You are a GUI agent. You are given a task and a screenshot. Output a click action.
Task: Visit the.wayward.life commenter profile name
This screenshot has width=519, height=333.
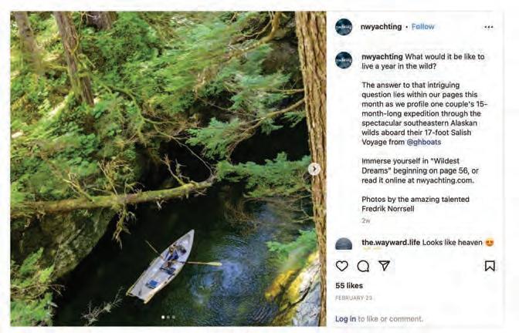pos(394,242)
